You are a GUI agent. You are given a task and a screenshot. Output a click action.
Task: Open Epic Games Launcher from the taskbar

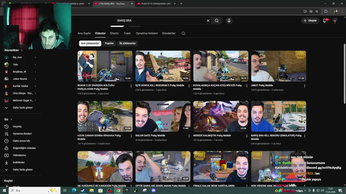click(127, 190)
